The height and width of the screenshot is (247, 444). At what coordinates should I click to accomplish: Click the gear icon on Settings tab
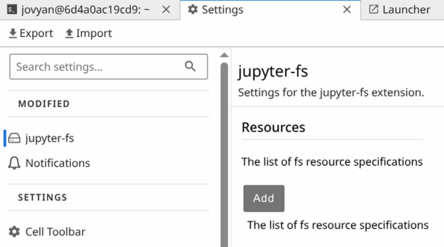click(x=193, y=9)
